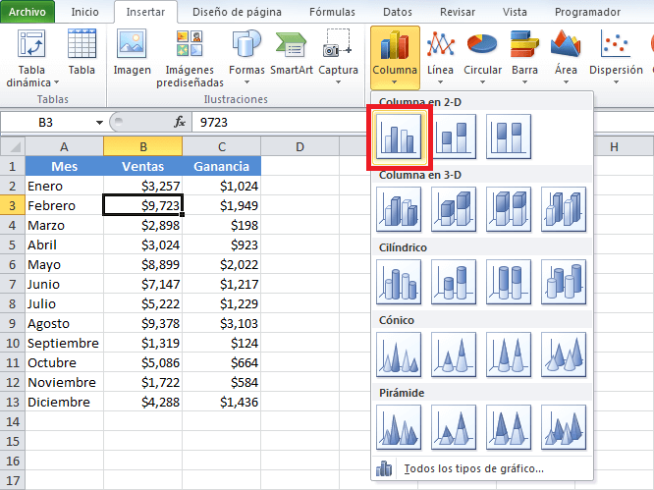
Task: Select the $3,103 Ganancia cell
Action: pyautogui.click(x=222, y=324)
